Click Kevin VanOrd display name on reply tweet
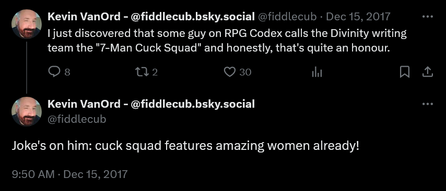This screenshot has width=446, height=191. coord(151,104)
